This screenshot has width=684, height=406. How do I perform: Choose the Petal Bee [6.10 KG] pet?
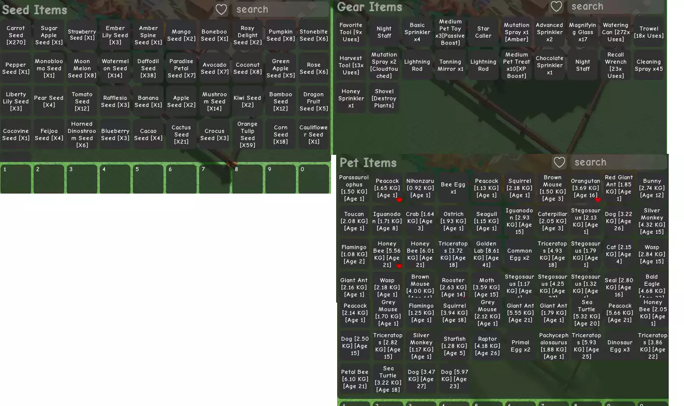(354, 379)
